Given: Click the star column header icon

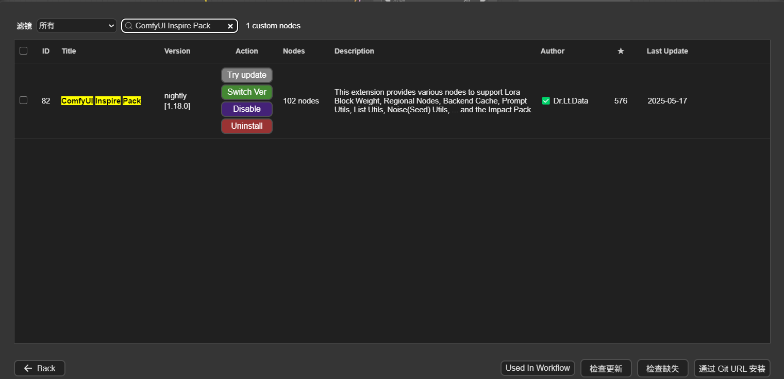Looking at the screenshot, I should click(621, 51).
